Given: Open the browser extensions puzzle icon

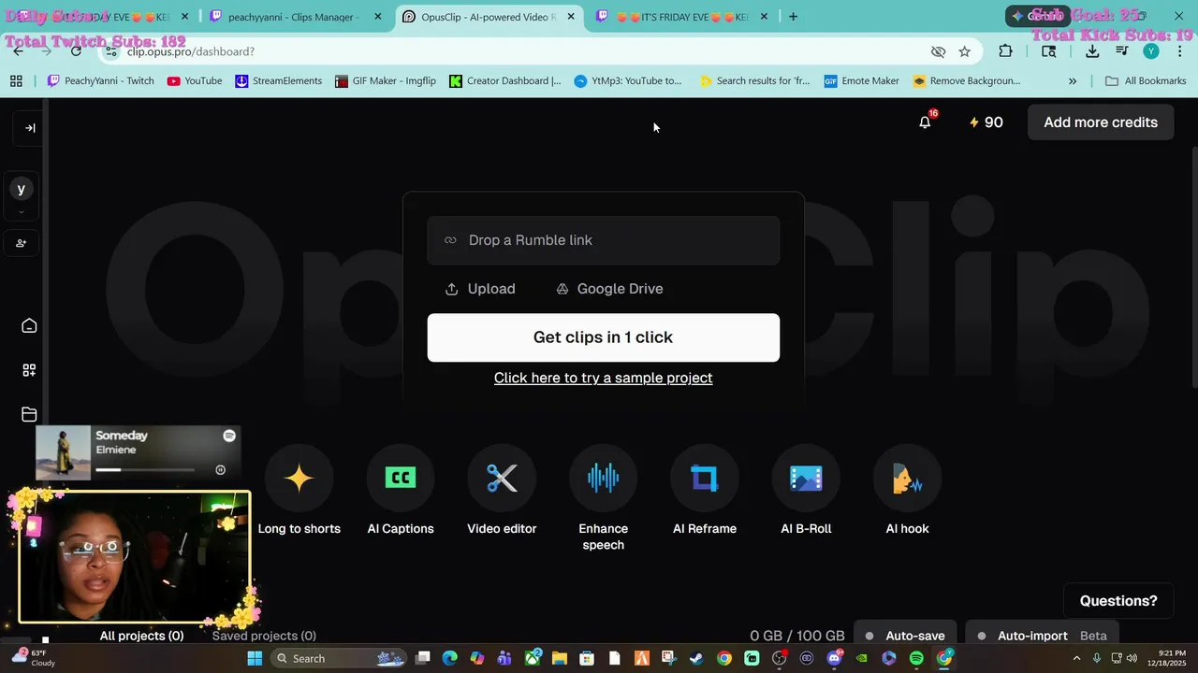Looking at the screenshot, I should pyautogui.click(x=1006, y=51).
